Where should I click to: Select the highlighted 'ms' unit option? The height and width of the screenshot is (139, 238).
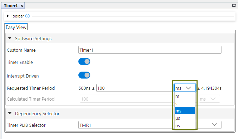185,111
